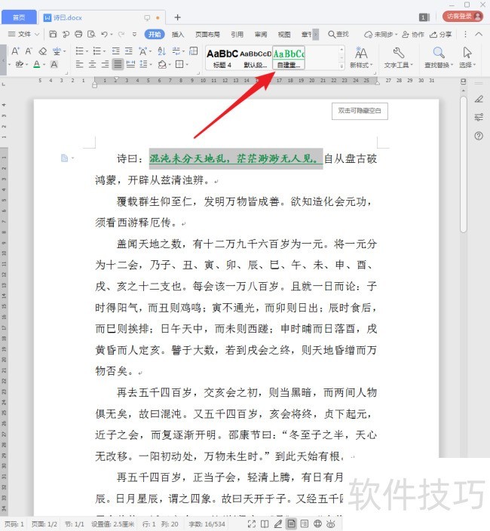Align text to the right
This screenshot has height=531, width=490.
pyautogui.click(x=106, y=64)
